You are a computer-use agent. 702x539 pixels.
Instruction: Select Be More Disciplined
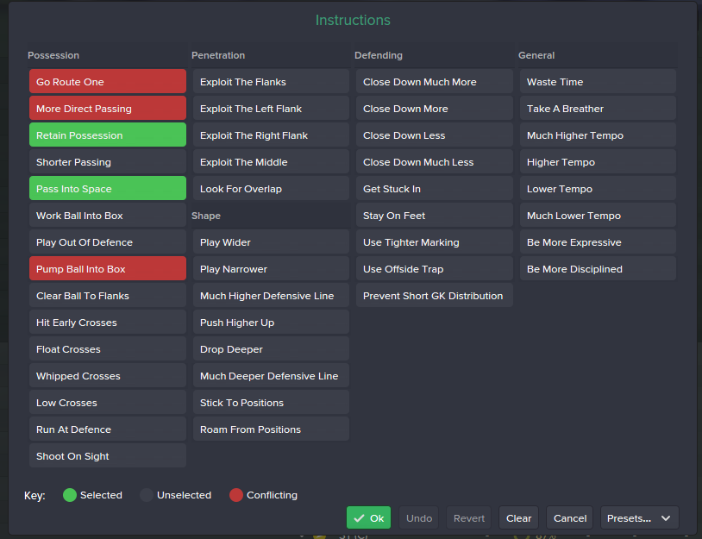[598, 268]
